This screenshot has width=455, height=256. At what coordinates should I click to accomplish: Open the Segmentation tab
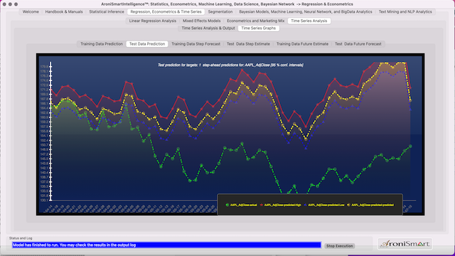[220, 12]
